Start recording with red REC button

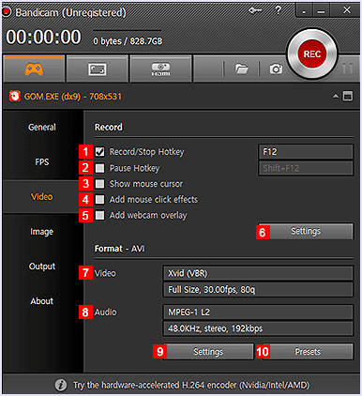click(x=312, y=54)
